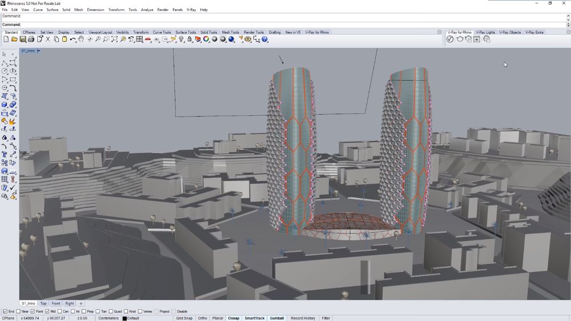Toggle the Gumball status bar button
The width and height of the screenshot is (571, 321).
pyautogui.click(x=276, y=318)
